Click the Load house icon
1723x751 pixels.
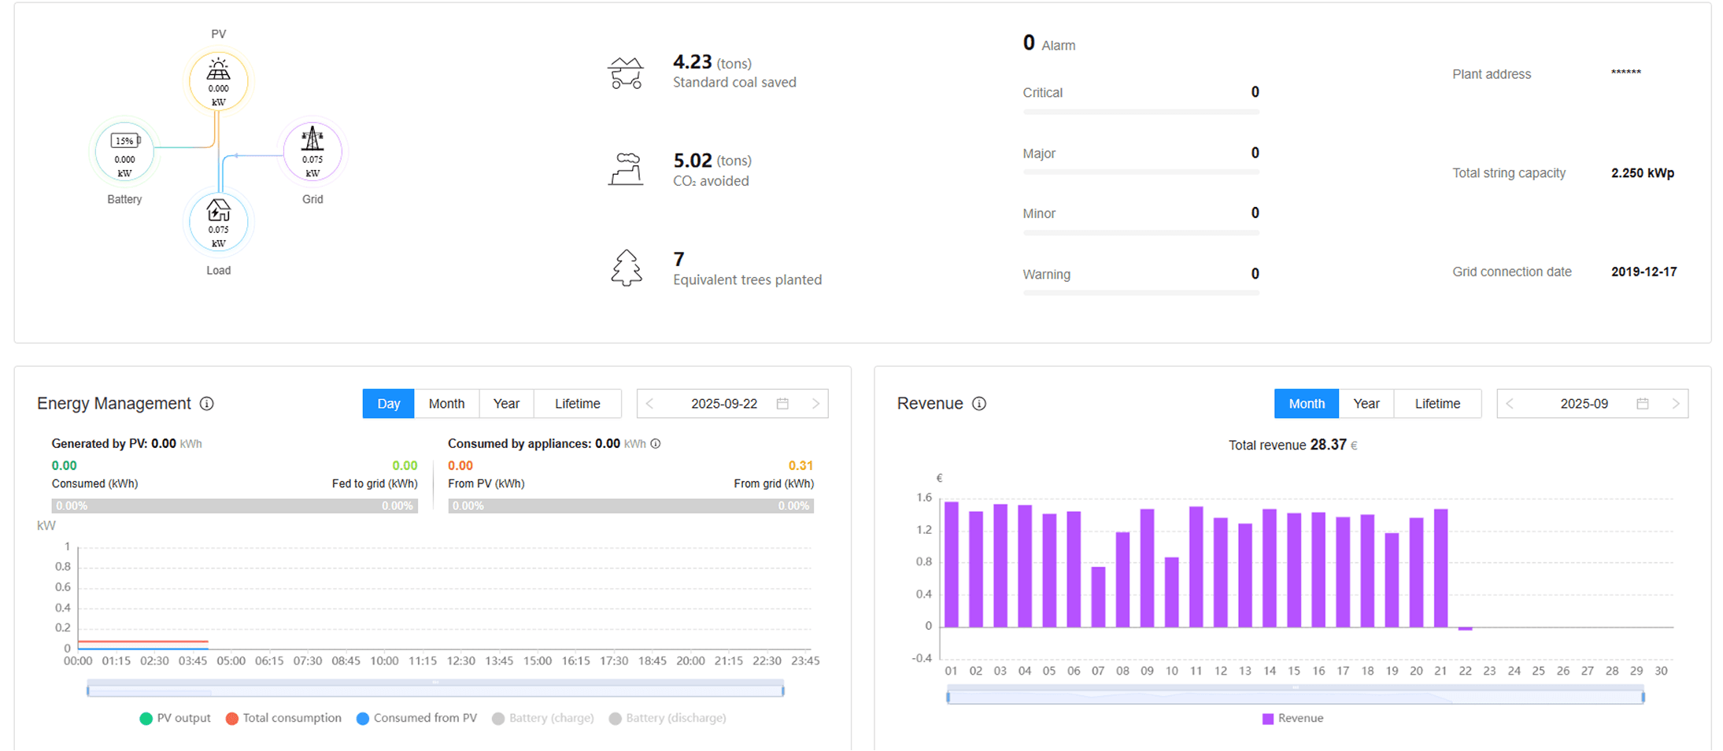point(218,210)
